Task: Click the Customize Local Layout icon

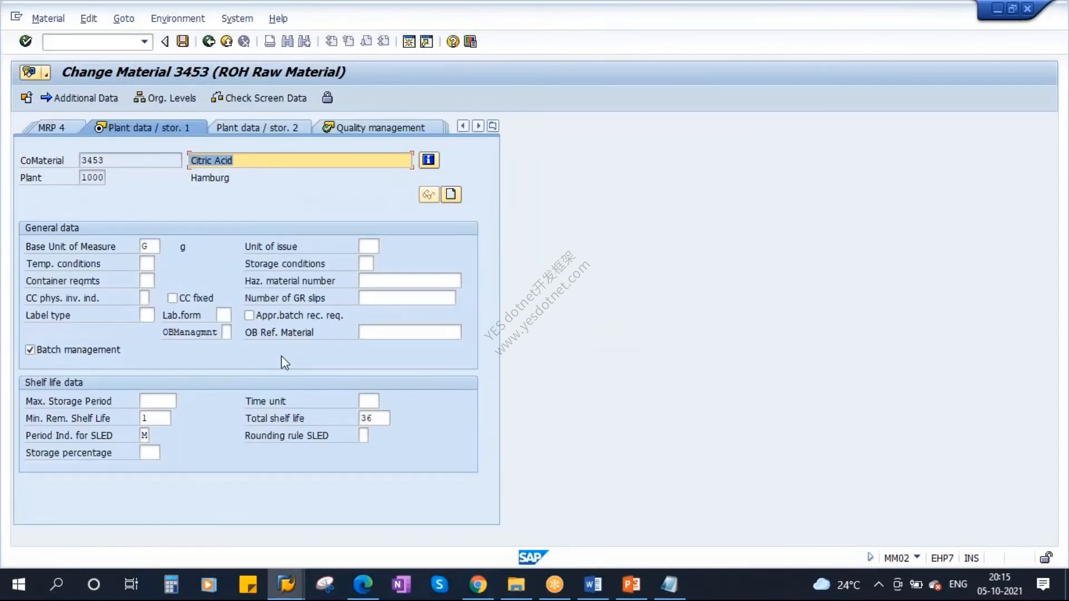Action: pos(470,42)
